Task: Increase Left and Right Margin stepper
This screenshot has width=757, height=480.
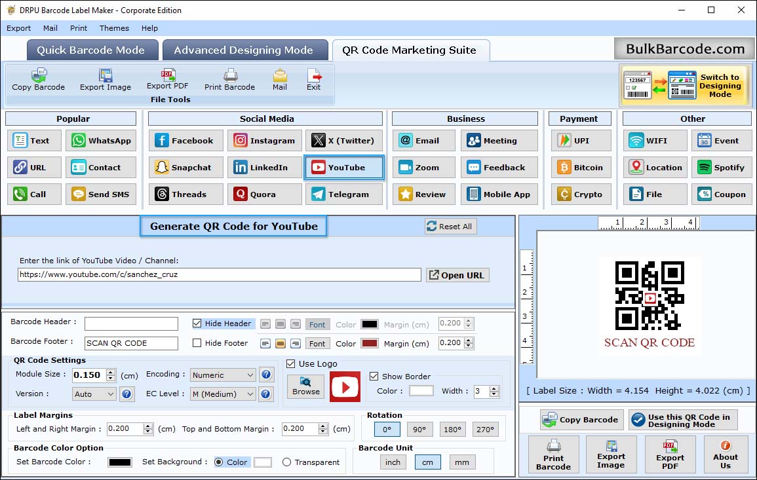Action: tap(148, 426)
